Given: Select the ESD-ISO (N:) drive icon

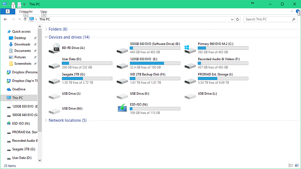Looking at the screenshot, I should [x=122, y=108].
